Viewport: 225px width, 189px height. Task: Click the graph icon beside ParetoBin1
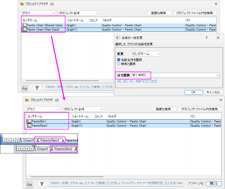[x=29, y=121]
